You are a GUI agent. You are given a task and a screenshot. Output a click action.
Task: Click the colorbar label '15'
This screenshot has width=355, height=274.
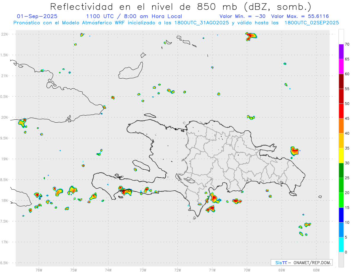[x=347, y=207]
